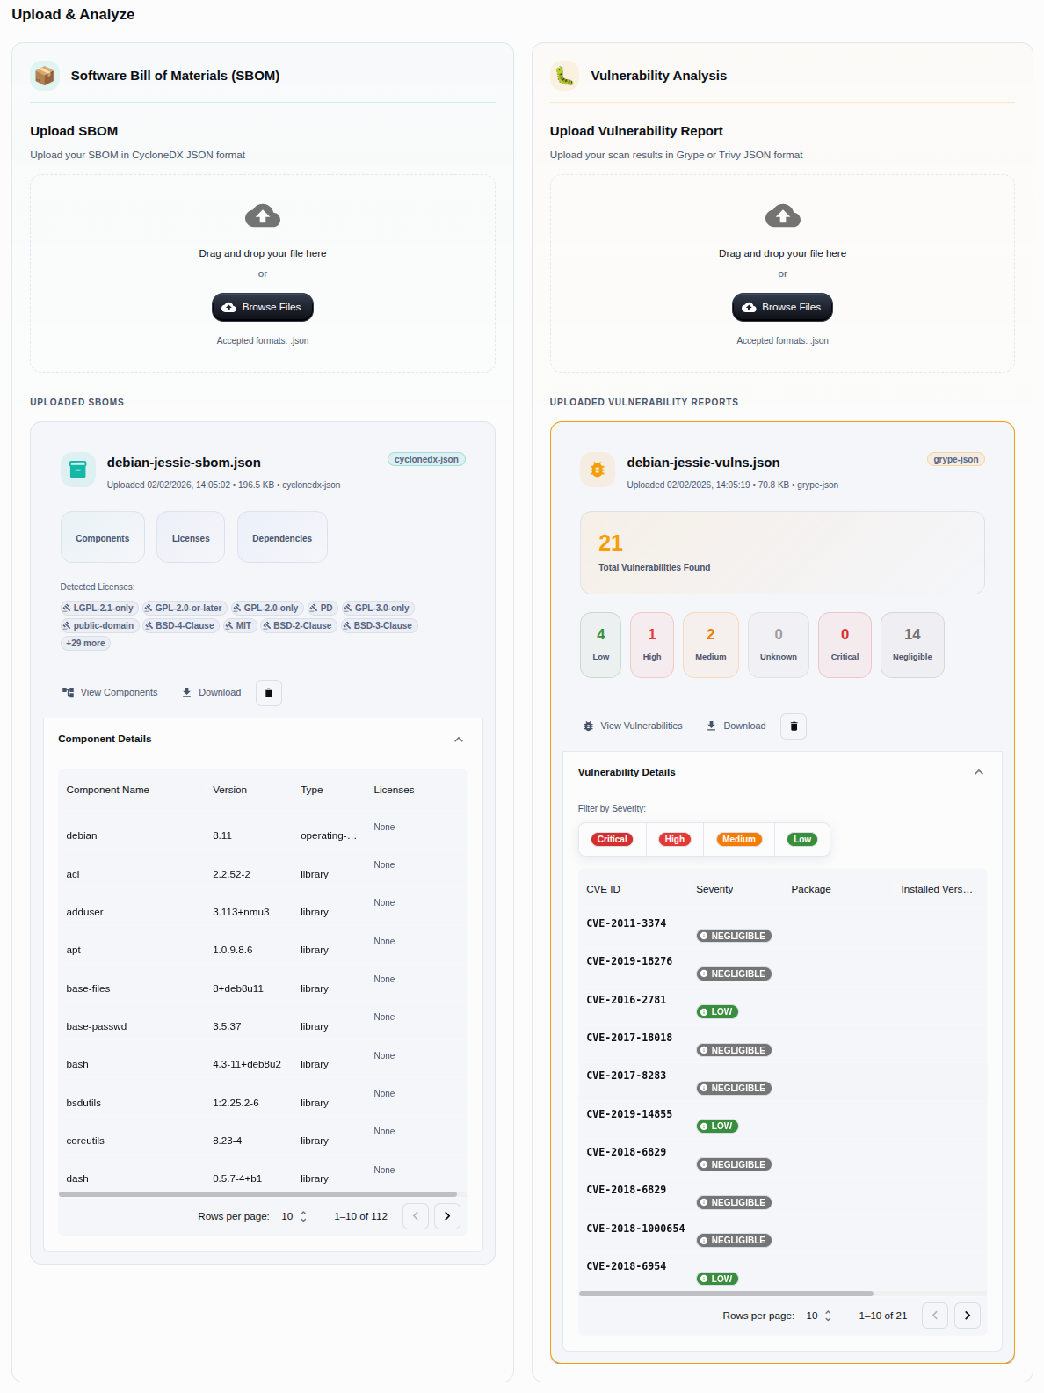Screen dimensions: 1044x1393
Task: Click View Components button
Action: point(110,693)
